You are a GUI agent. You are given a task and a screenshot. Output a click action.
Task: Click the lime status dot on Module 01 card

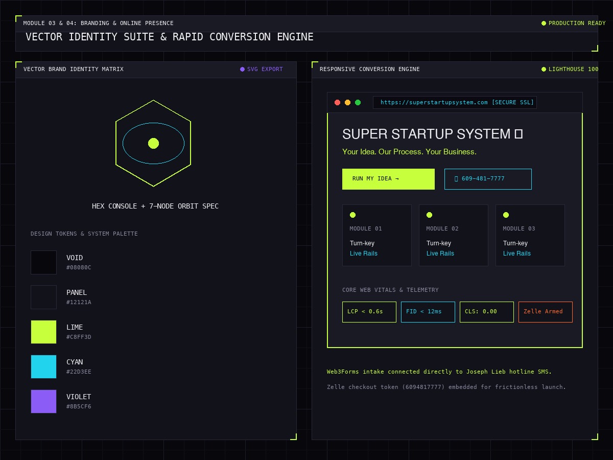pos(352,215)
